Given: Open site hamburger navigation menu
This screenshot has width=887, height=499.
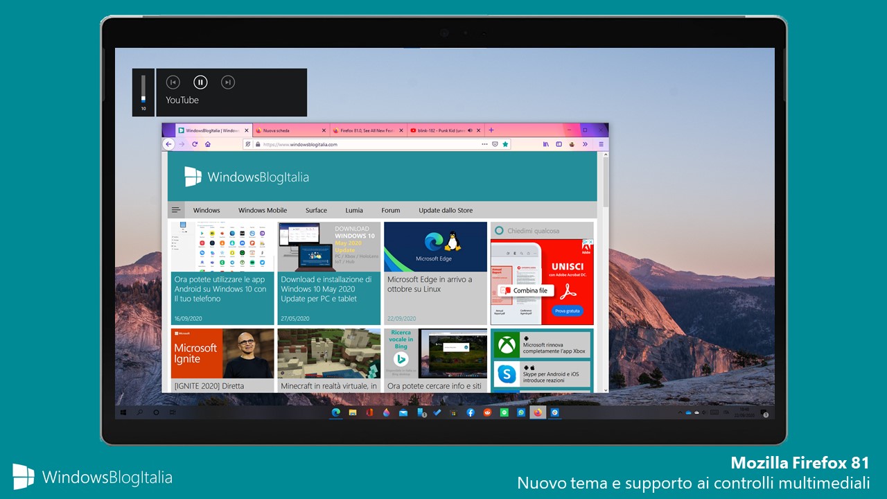Looking at the screenshot, I should [x=176, y=210].
